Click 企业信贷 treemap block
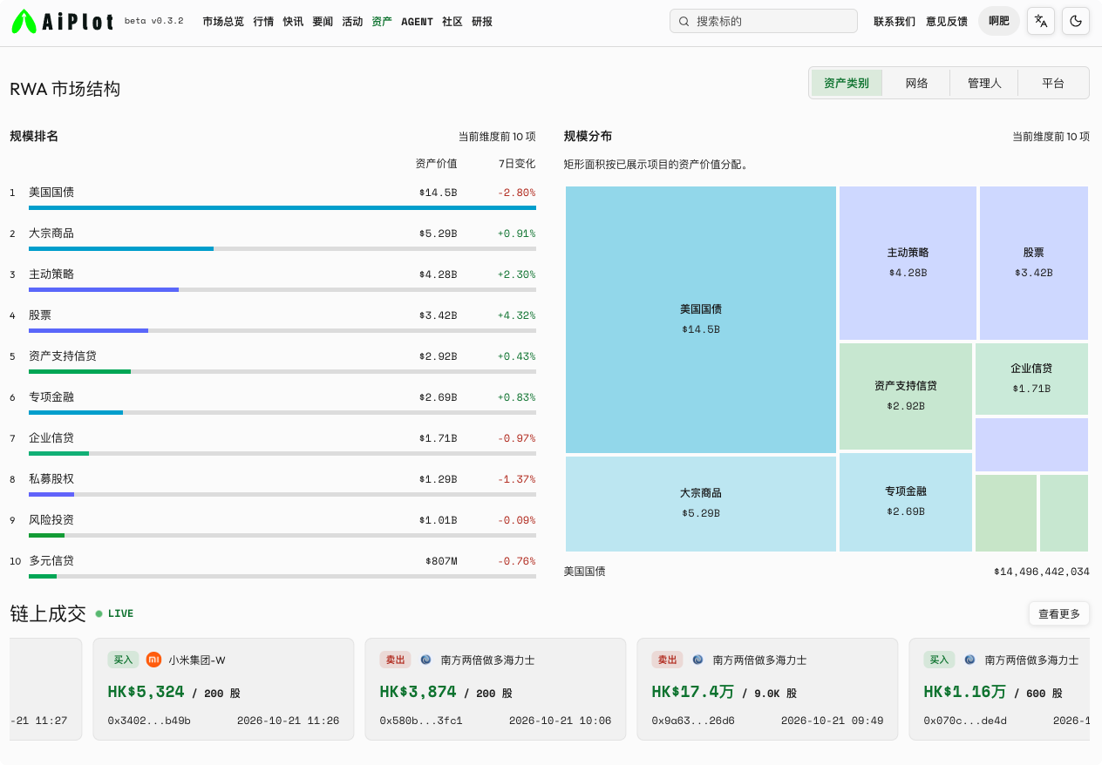 1031,379
